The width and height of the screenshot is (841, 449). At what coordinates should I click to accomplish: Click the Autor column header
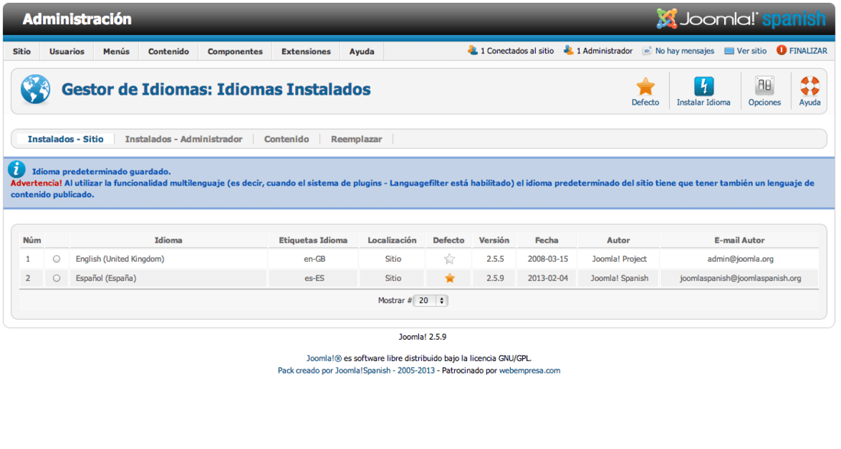point(619,240)
